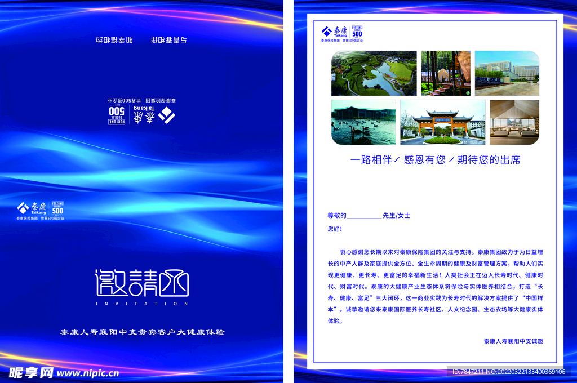577x383 pixels.
Task: Open the Chinese archway gate photo
Action: (443, 122)
